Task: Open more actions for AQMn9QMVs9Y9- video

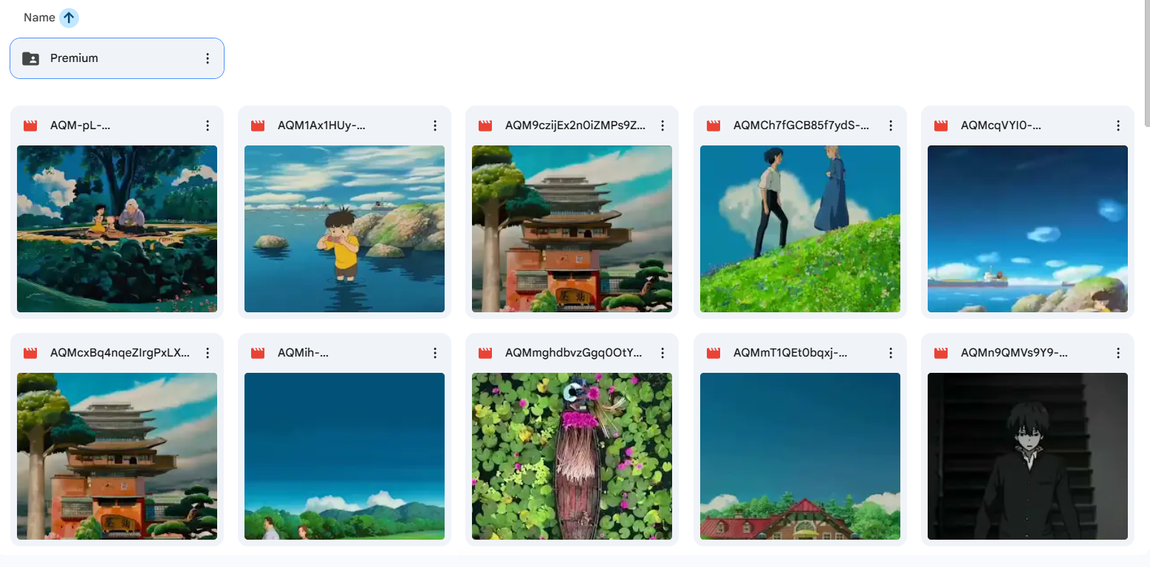Action: [x=1118, y=353]
